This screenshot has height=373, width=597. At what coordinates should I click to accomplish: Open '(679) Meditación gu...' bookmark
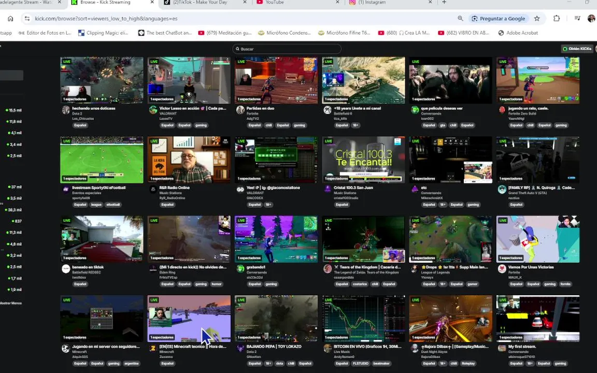click(x=225, y=33)
